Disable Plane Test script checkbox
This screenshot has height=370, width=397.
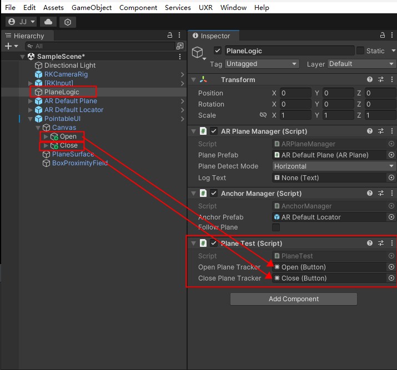[x=214, y=243]
